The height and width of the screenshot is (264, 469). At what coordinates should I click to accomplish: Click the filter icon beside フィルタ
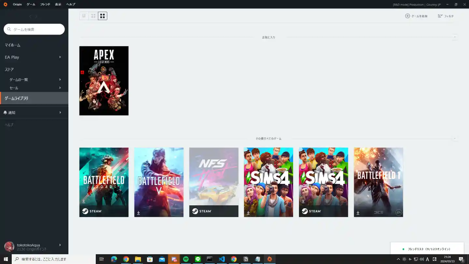[x=440, y=16]
